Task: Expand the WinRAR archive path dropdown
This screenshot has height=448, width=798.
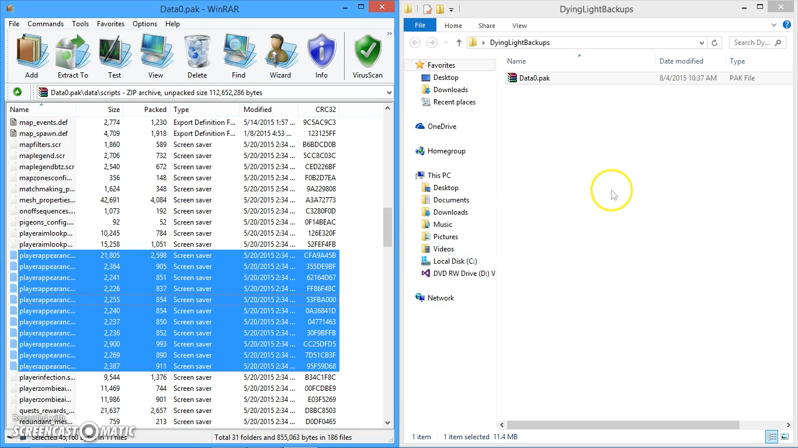Action: 389,93
